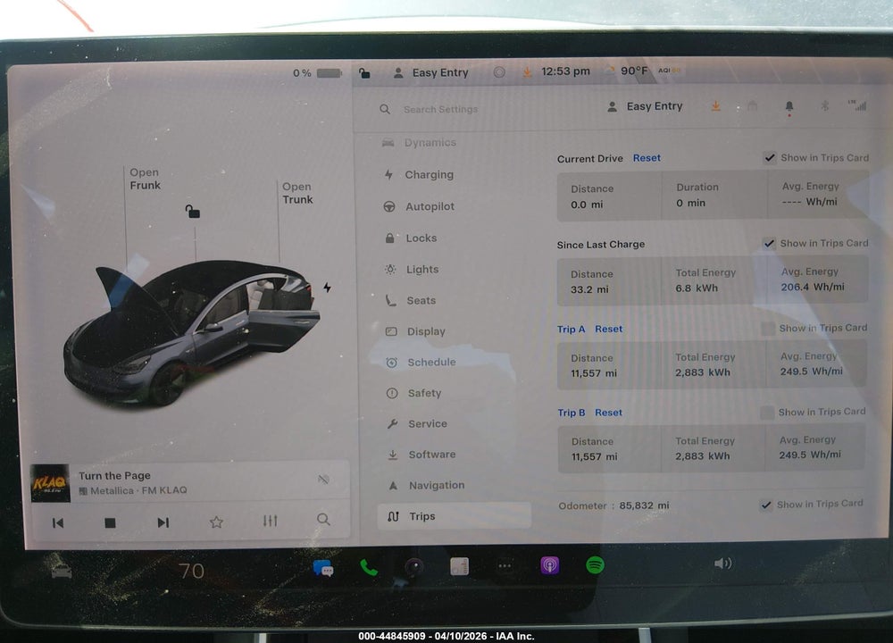Rename Trip A label
The image size is (893, 643).
point(572,330)
